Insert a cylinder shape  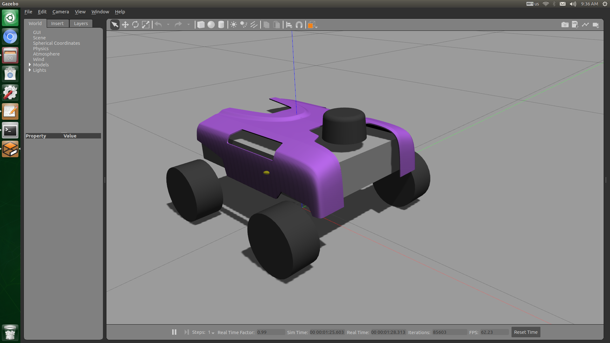[221, 25]
